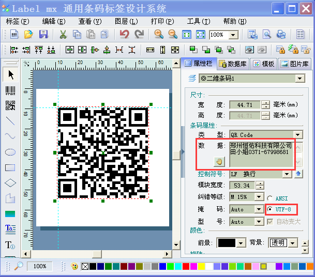Undo the last action
This screenshot has width=315, height=277.
point(125,34)
